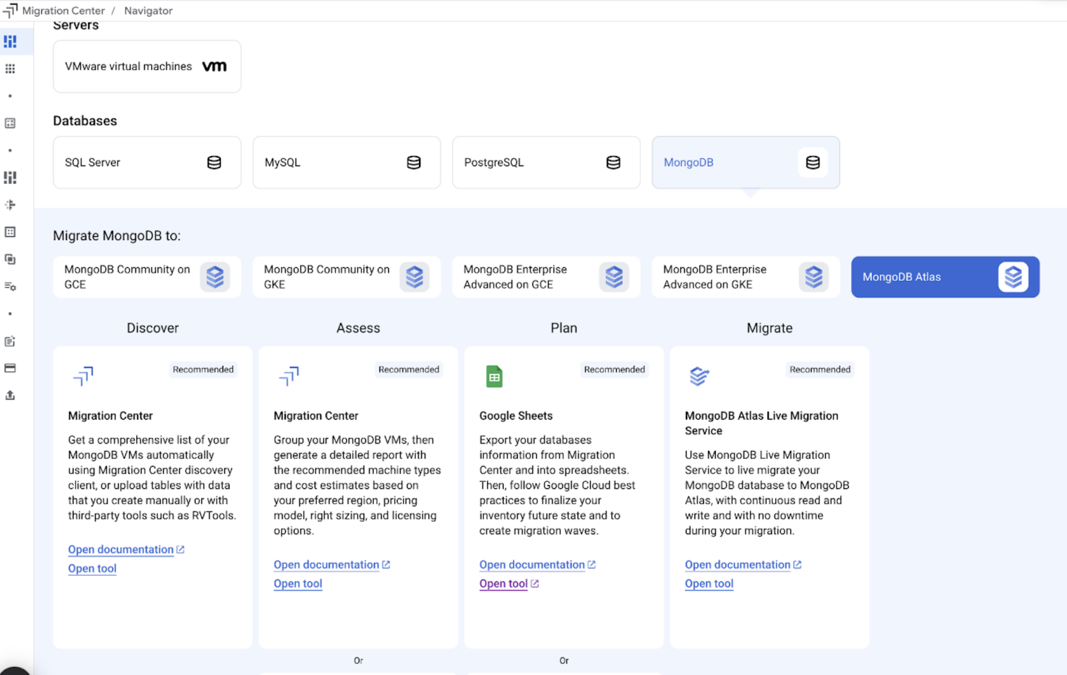Click Open tool under Google Sheets
The width and height of the screenshot is (1067, 675).
click(x=504, y=584)
